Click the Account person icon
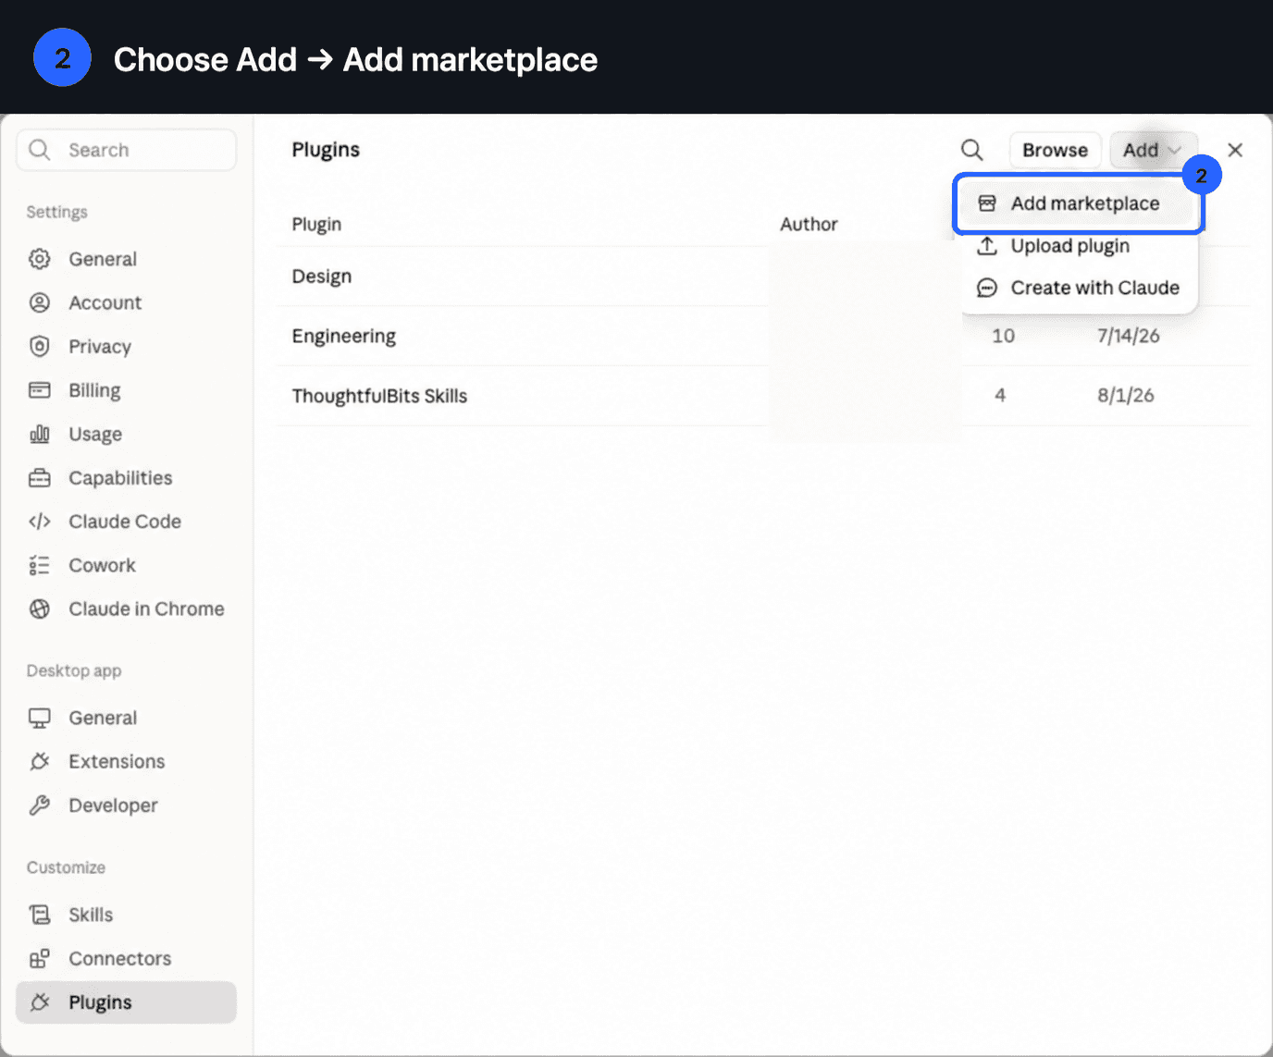 (x=39, y=302)
